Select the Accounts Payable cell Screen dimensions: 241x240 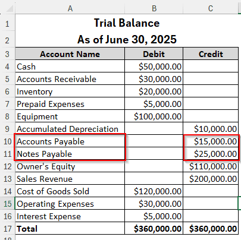pos(70,141)
